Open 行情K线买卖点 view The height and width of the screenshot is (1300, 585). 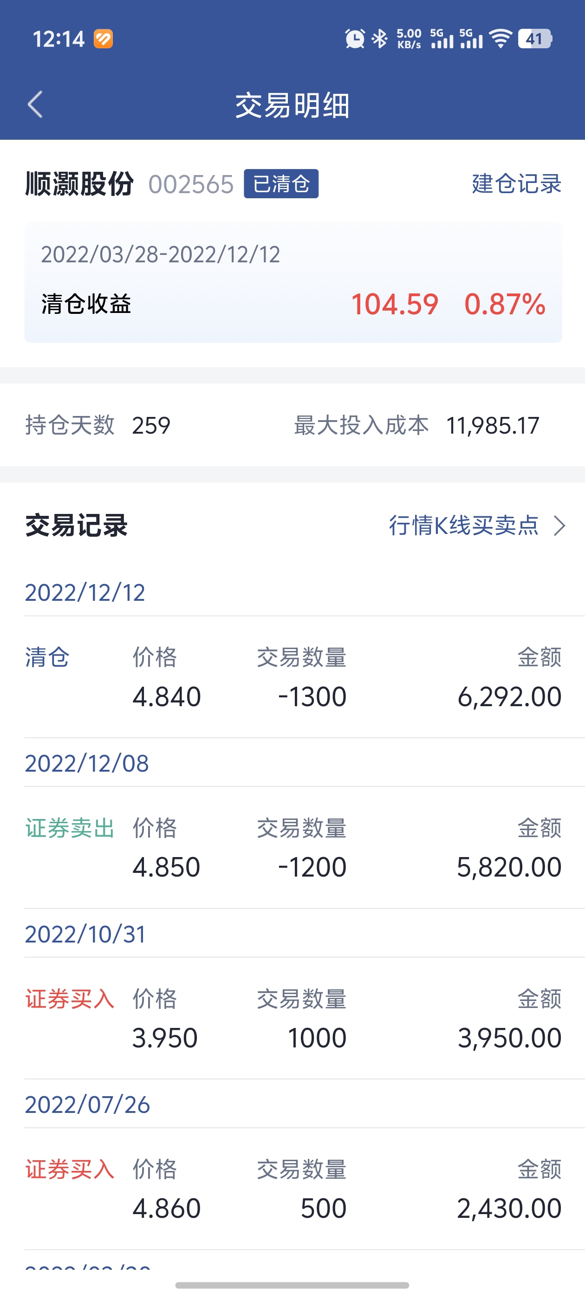point(463,526)
